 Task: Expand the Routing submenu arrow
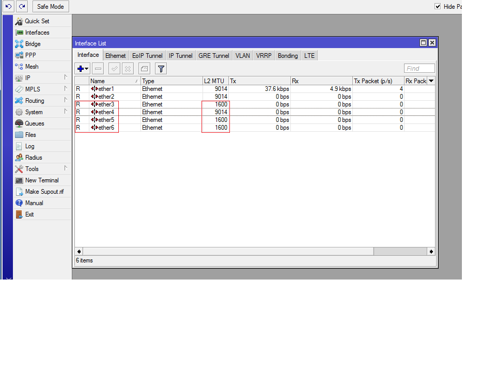point(66,100)
